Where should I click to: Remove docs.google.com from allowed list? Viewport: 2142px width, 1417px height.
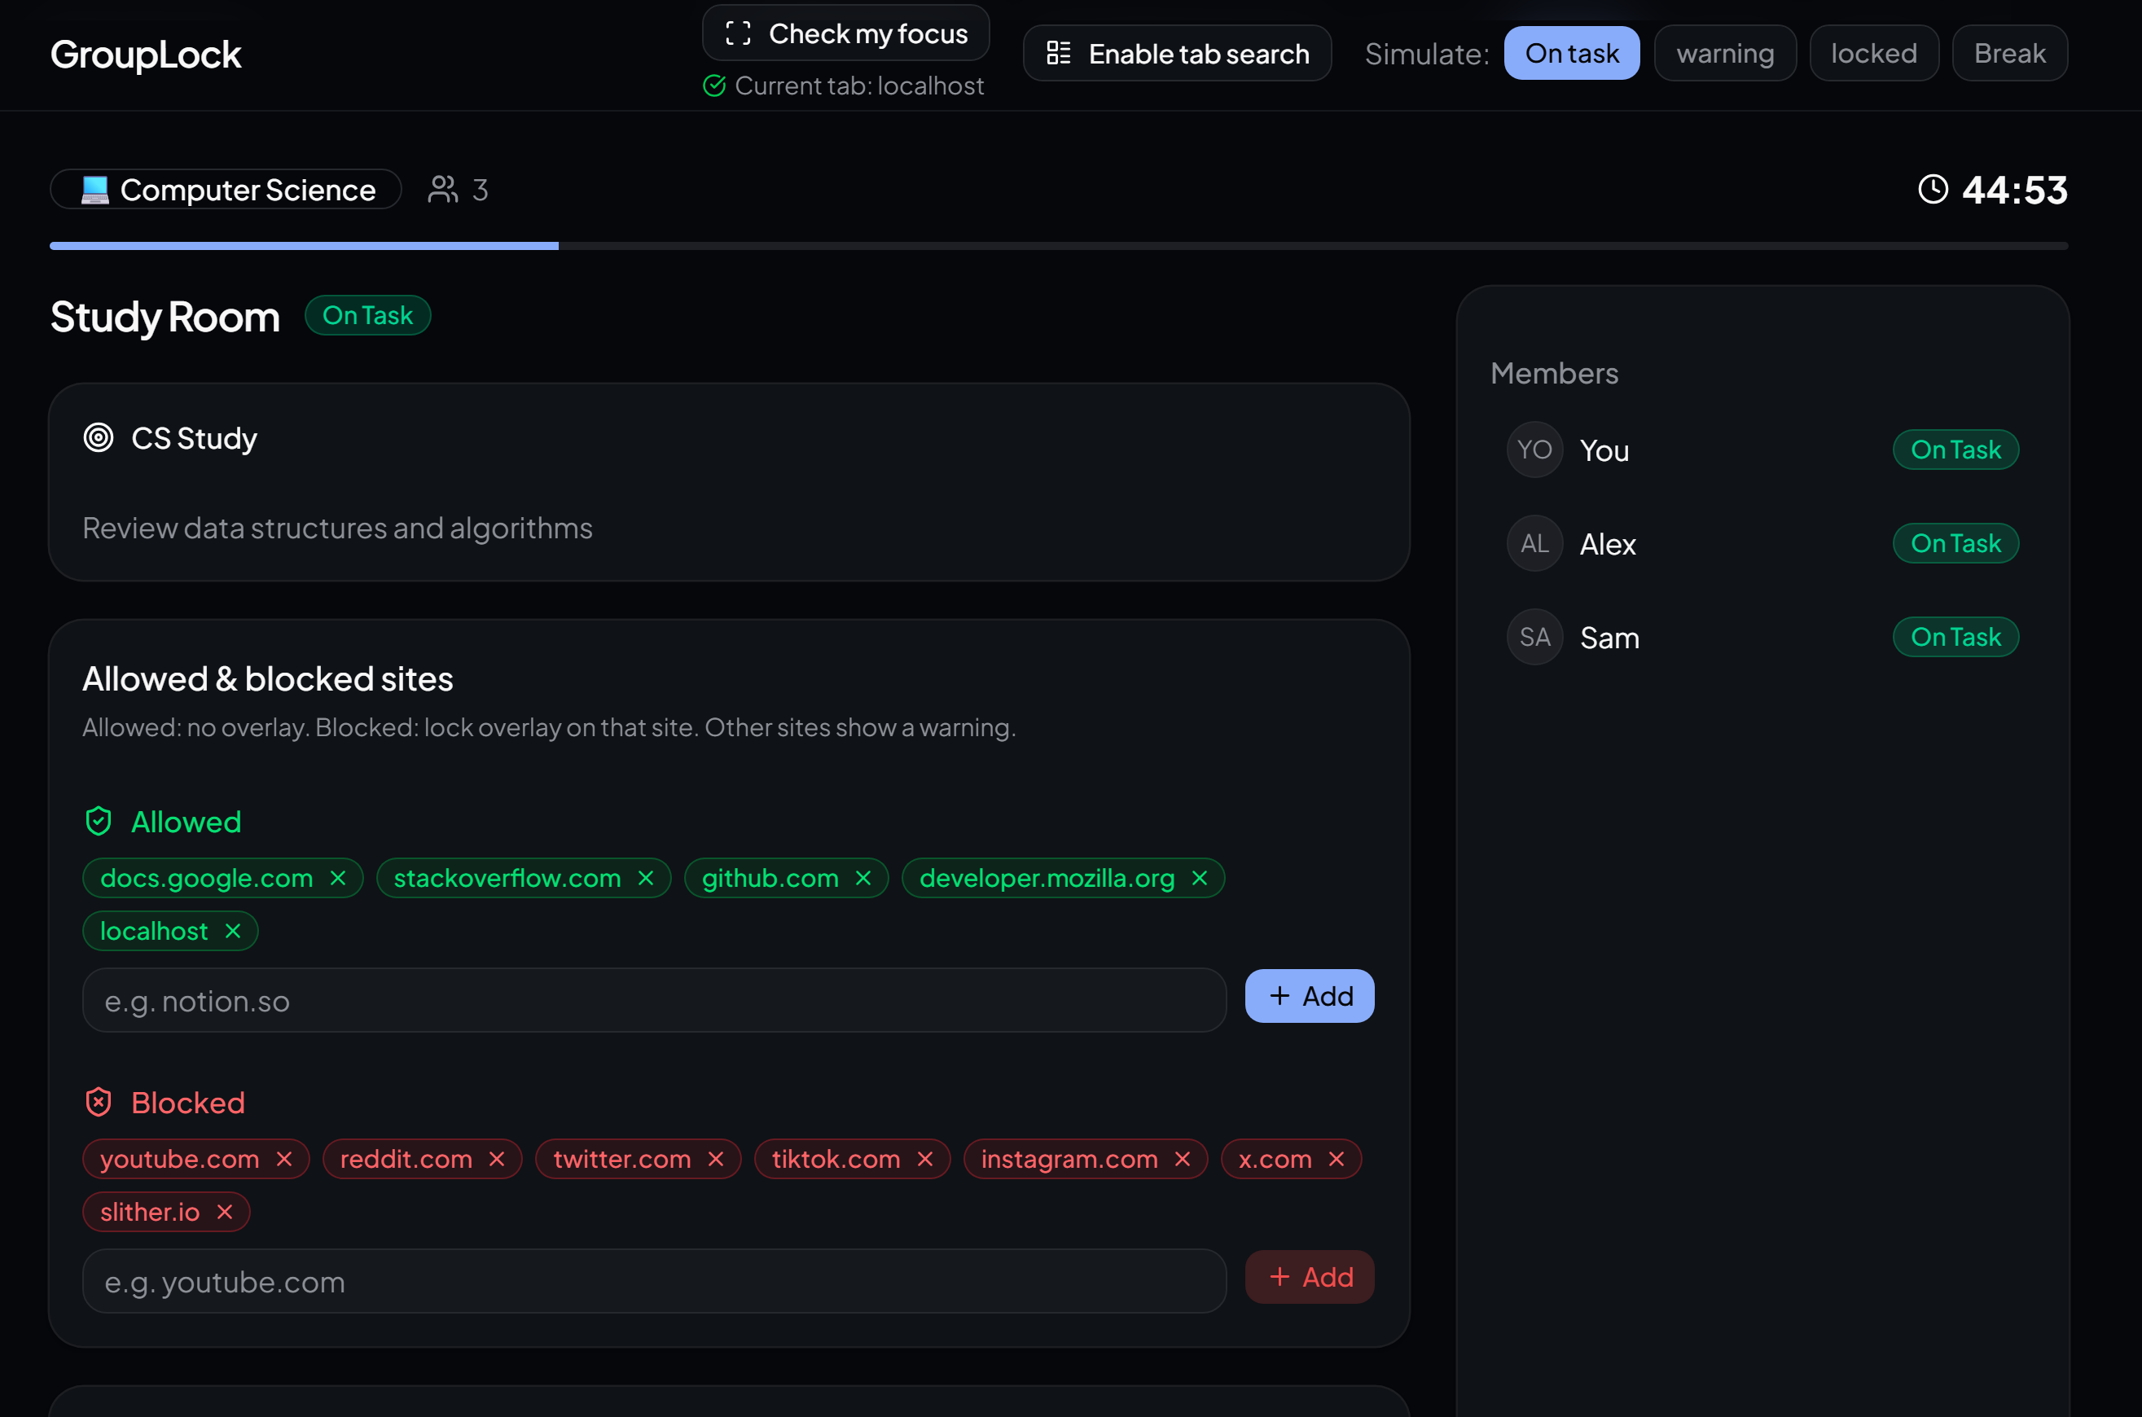pyautogui.click(x=338, y=879)
